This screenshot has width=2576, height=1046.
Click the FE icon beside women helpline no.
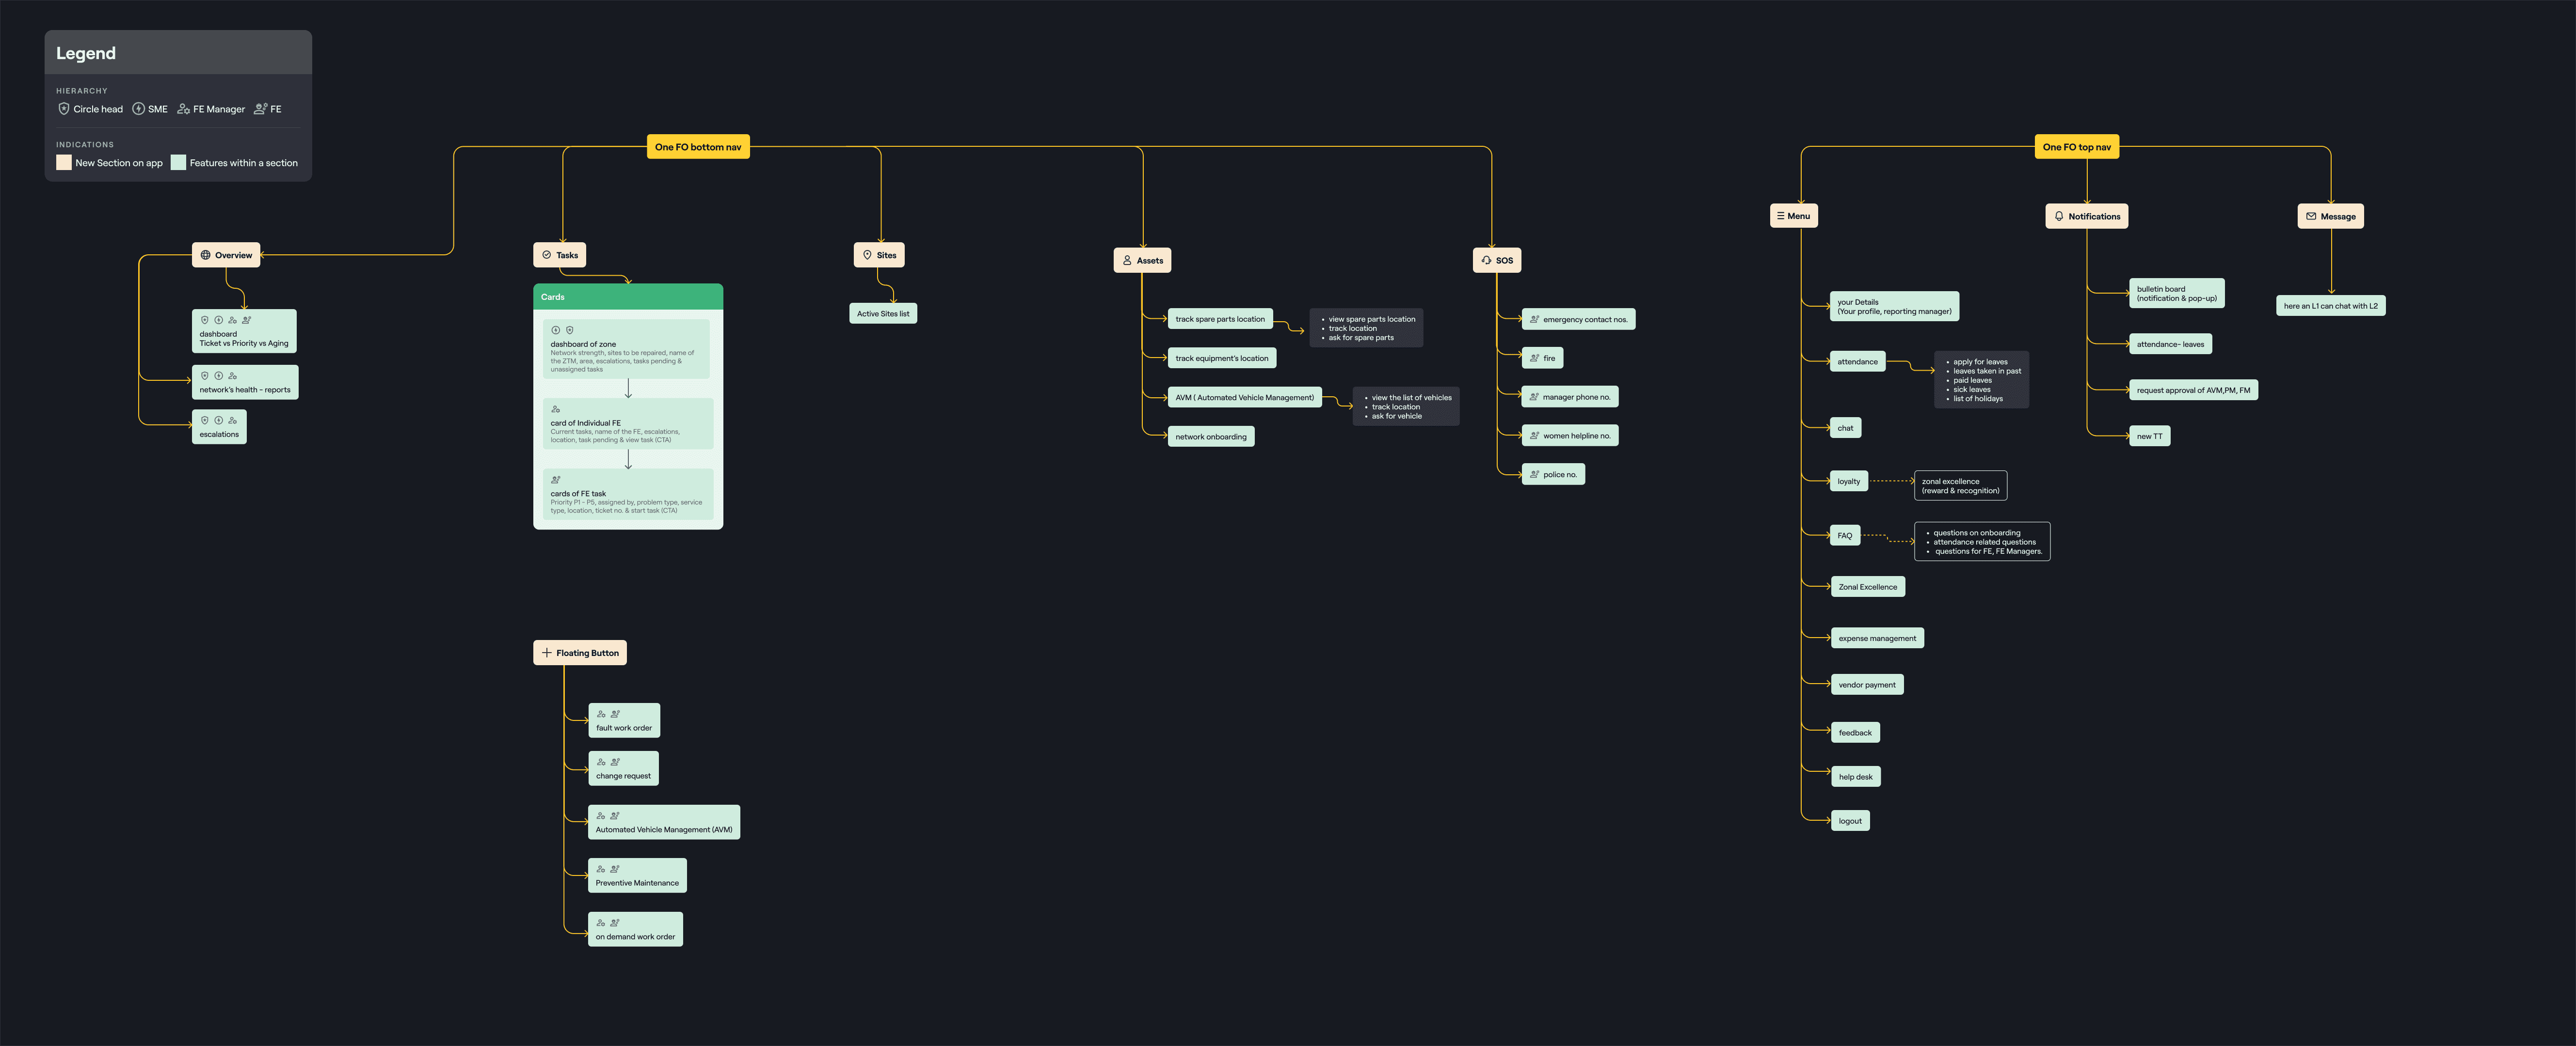1534,436
